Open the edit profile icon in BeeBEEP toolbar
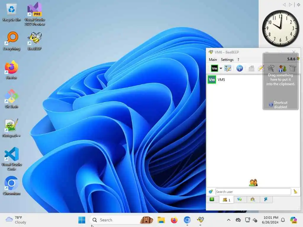303x227 pixels. [228, 68]
